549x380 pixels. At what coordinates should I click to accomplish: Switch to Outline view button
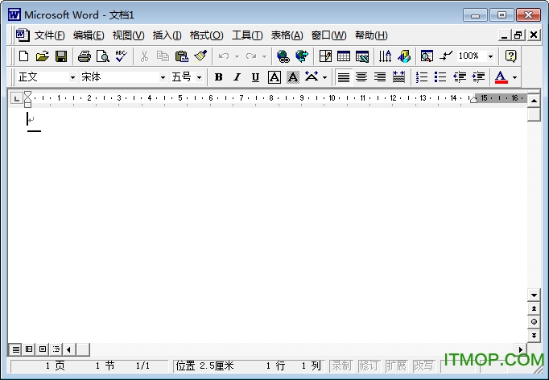(56, 349)
